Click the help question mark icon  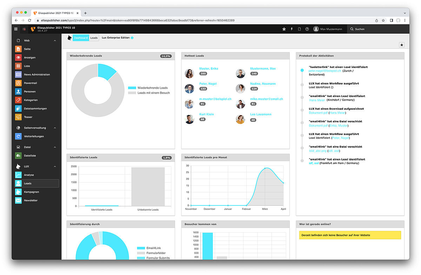pos(307,29)
